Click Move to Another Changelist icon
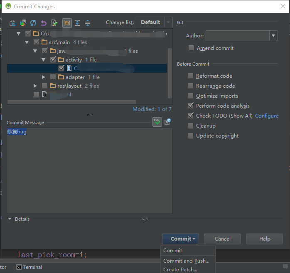Viewport: 290px width, 273px height. coord(23,23)
